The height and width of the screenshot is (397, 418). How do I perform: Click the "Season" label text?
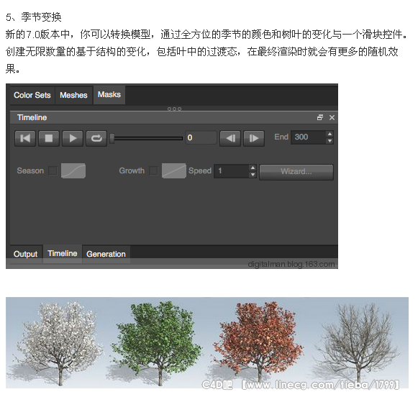(x=30, y=170)
